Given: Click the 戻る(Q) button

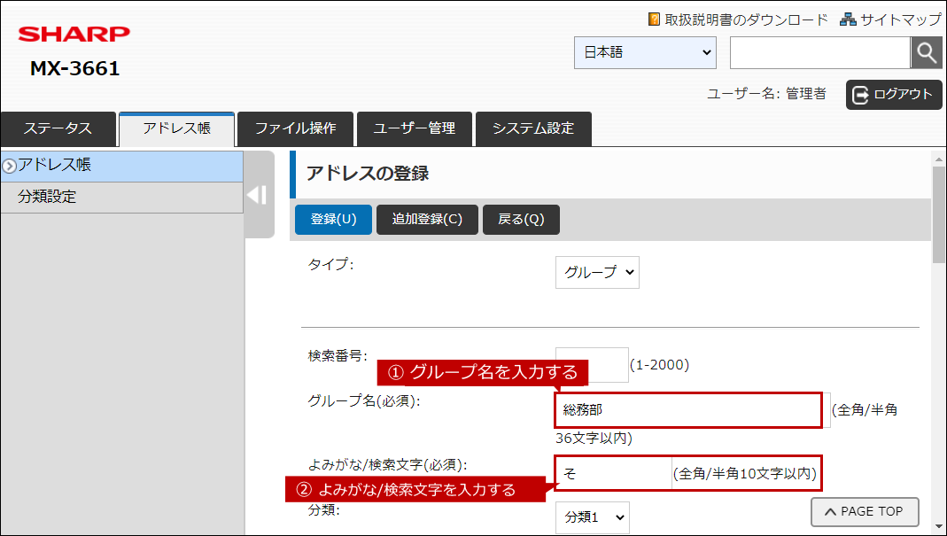Looking at the screenshot, I should [521, 220].
